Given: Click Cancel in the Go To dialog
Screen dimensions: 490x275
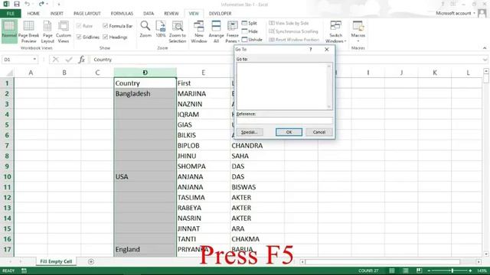Looking at the screenshot, I should point(319,132).
